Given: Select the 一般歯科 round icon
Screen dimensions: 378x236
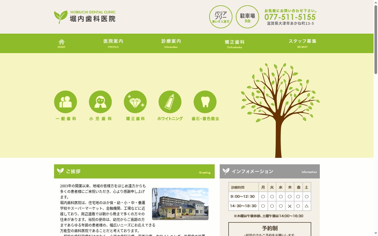Looking at the screenshot, I should [x=66, y=102].
